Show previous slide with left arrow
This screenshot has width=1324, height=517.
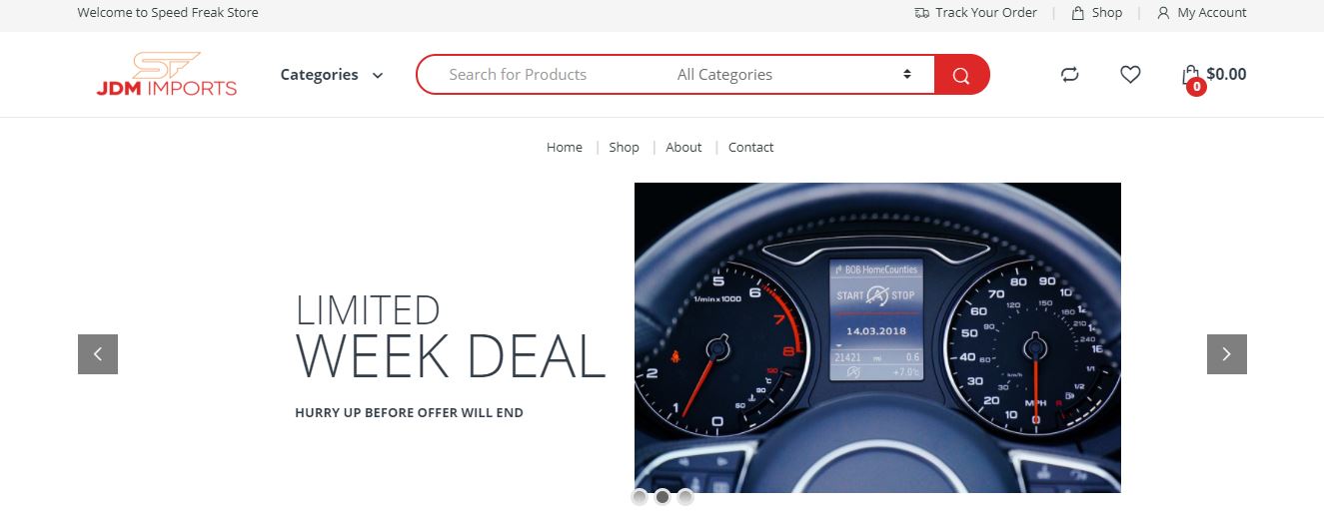[98, 354]
